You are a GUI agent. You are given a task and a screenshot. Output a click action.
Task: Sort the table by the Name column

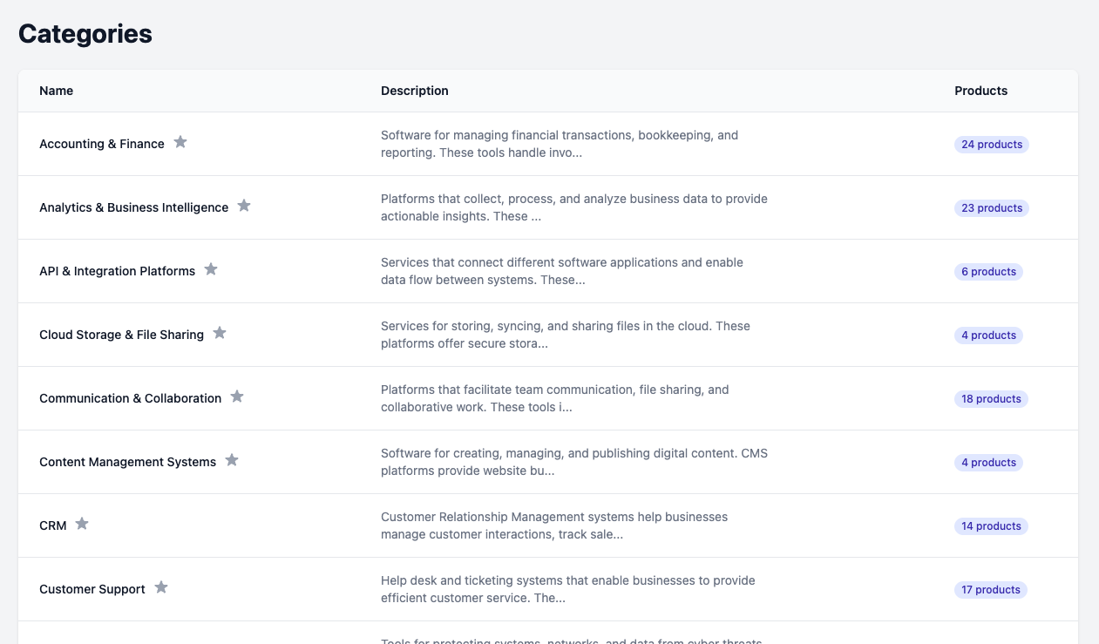pyautogui.click(x=56, y=91)
